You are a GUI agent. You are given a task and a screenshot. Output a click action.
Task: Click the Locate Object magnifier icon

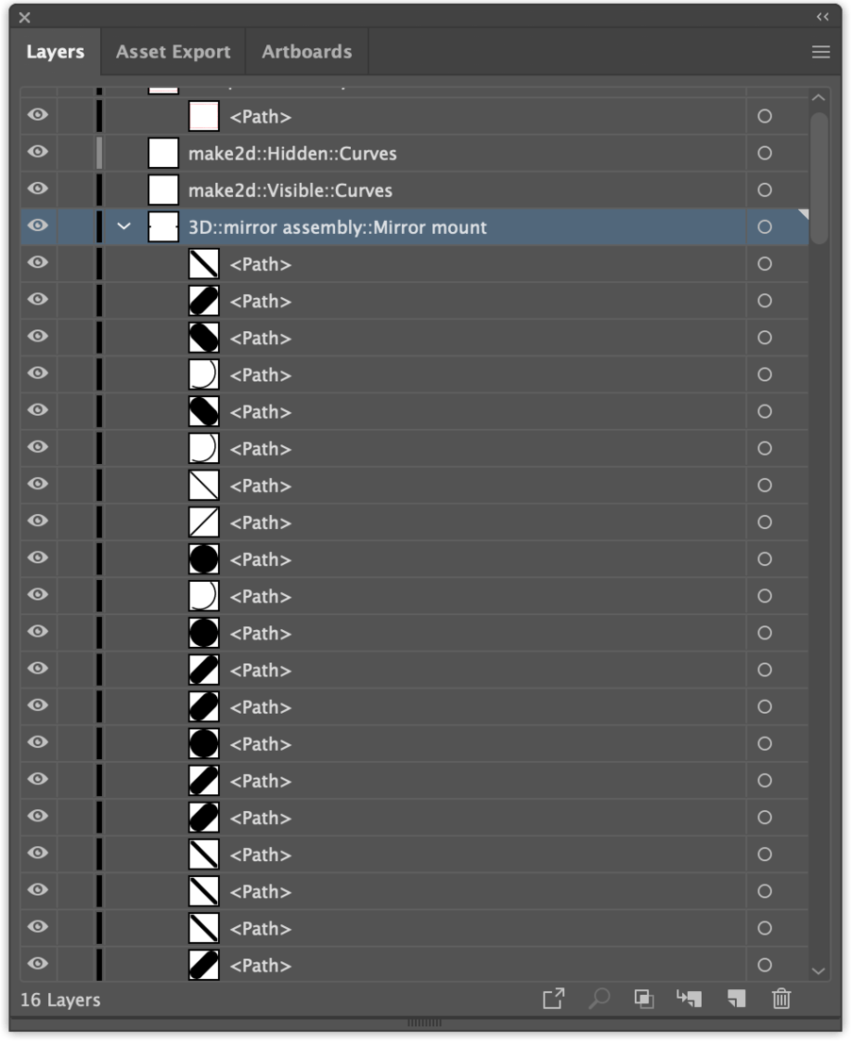click(x=598, y=999)
